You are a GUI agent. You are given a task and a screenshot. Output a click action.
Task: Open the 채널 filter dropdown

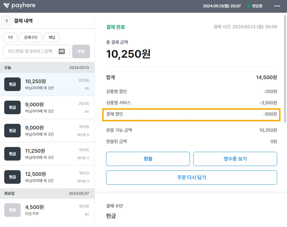click(52, 37)
